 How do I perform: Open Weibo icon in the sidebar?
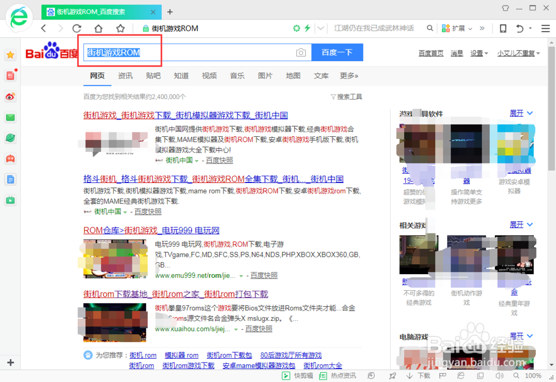[10, 97]
